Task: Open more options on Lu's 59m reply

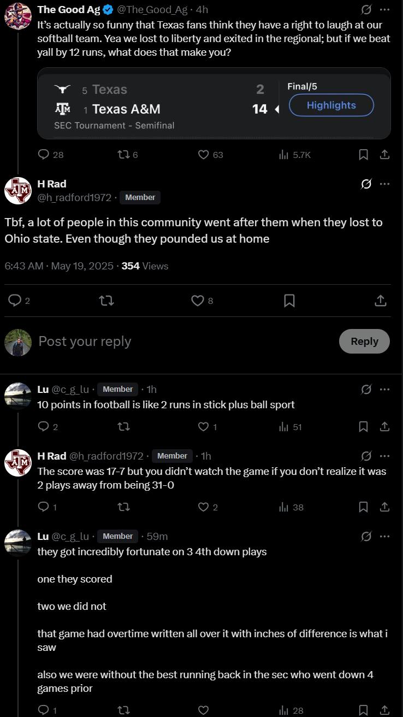Action: coord(384,536)
